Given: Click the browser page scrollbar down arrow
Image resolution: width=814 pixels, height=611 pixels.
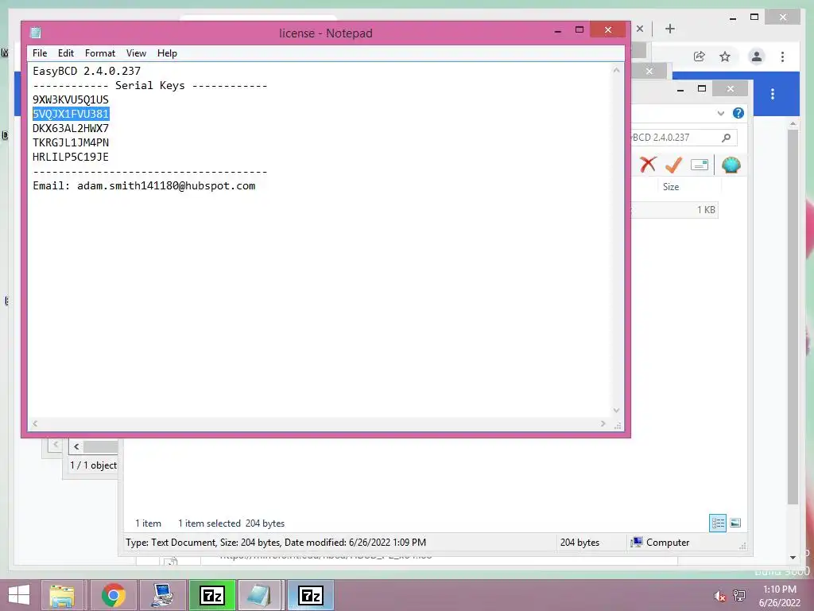Looking at the screenshot, I should point(793,558).
